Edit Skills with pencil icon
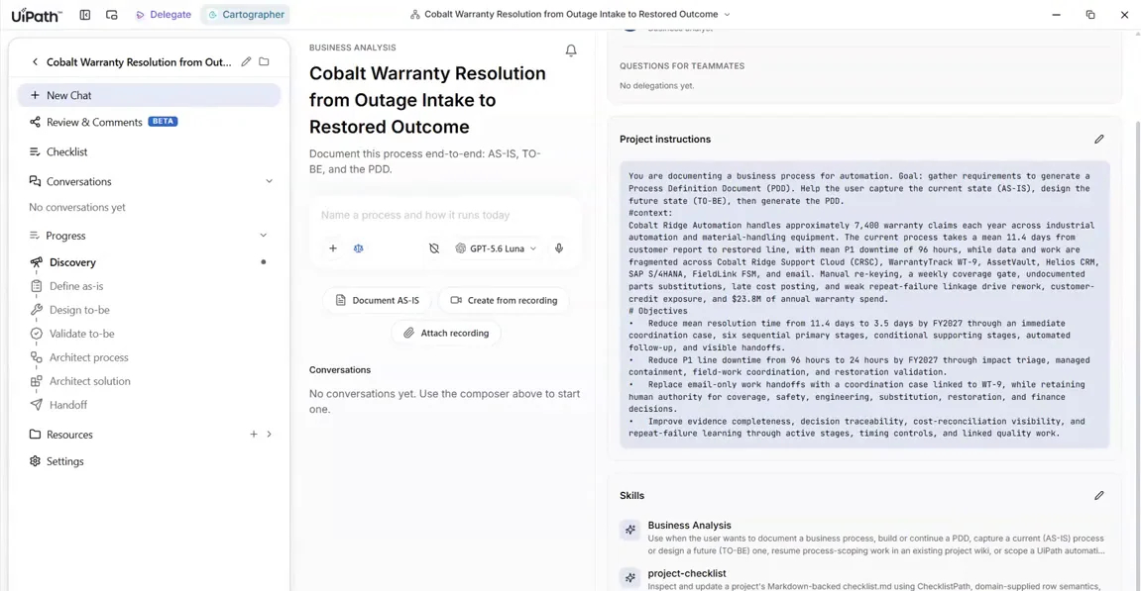1141x591 pixels. pos(1098,495)
